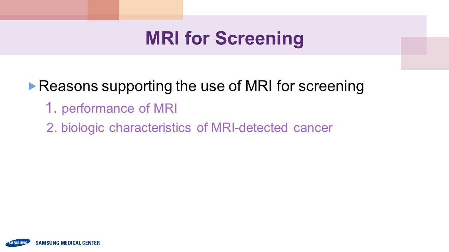Click the word "Screening" in the title

(259, 38)
